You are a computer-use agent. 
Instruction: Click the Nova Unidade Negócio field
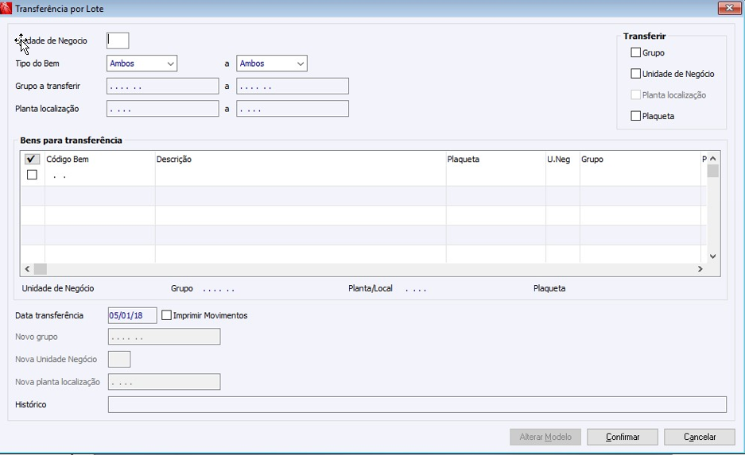tap(119, 359)
